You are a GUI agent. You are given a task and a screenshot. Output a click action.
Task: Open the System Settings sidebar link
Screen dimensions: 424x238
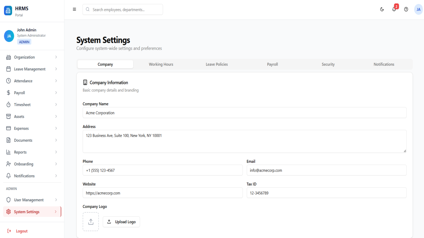[32, 212]
